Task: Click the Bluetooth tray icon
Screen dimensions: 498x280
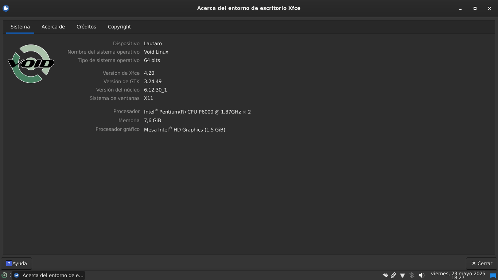Action: (x=412, y=275)
